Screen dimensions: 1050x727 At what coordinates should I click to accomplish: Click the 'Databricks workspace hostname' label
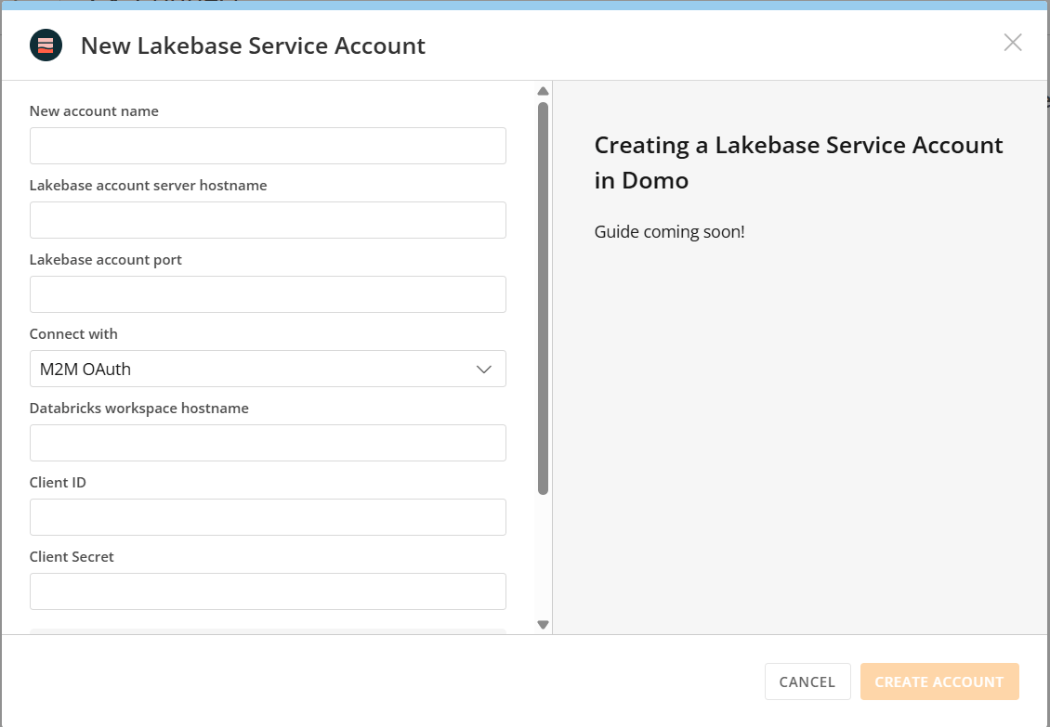(x=139, y=408)
